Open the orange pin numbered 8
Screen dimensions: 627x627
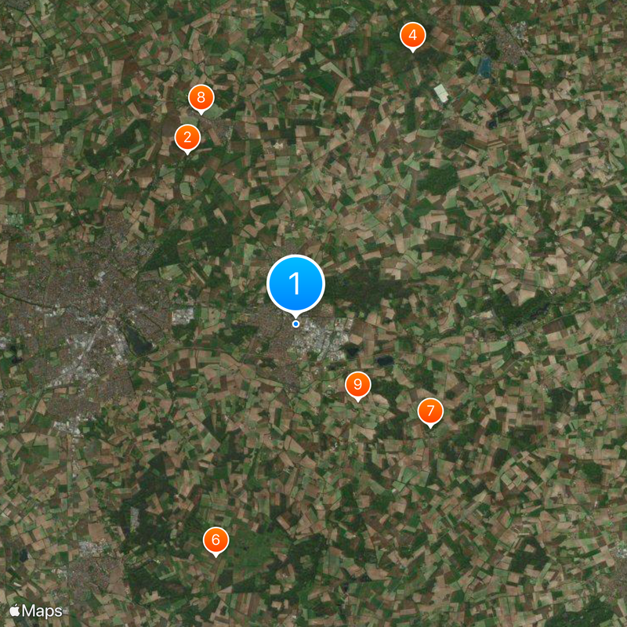click(201, 99)
